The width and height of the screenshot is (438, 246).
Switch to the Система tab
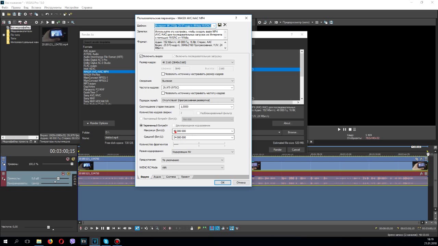tap(171, 177)
